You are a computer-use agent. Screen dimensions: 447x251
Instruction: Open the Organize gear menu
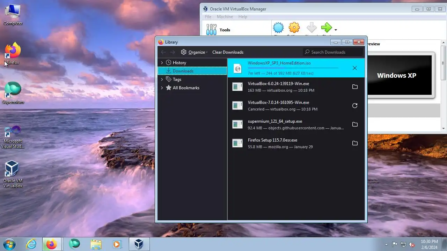(194, 52)
